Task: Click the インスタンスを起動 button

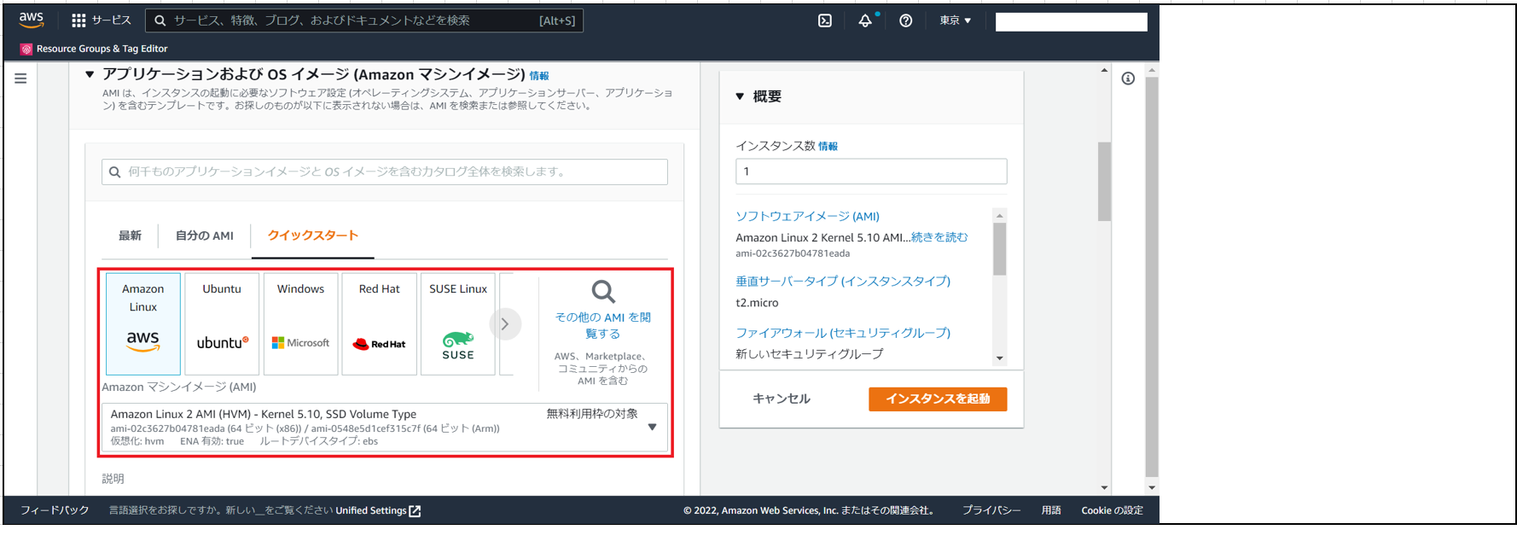Action: coord(938,399)
